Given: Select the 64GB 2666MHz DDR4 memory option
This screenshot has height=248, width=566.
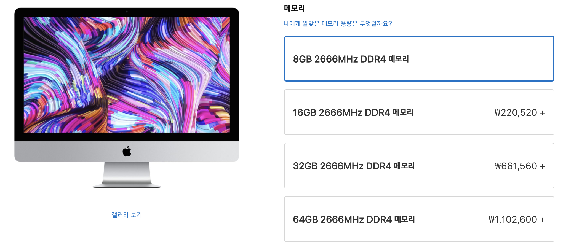Looking at the screenshot, I should [419, 219].
